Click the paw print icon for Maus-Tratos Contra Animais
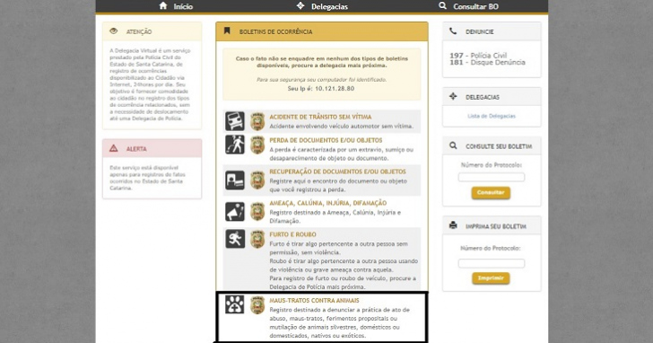The image size is (653, 343). pos(235,304)
